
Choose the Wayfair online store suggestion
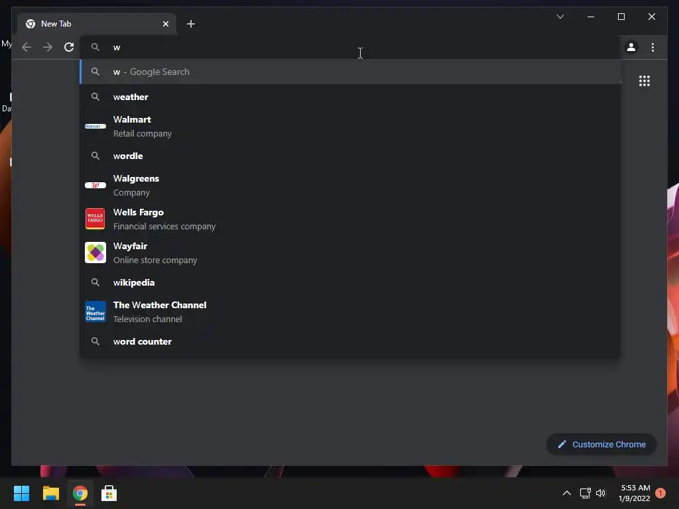[x=350, y=253]
